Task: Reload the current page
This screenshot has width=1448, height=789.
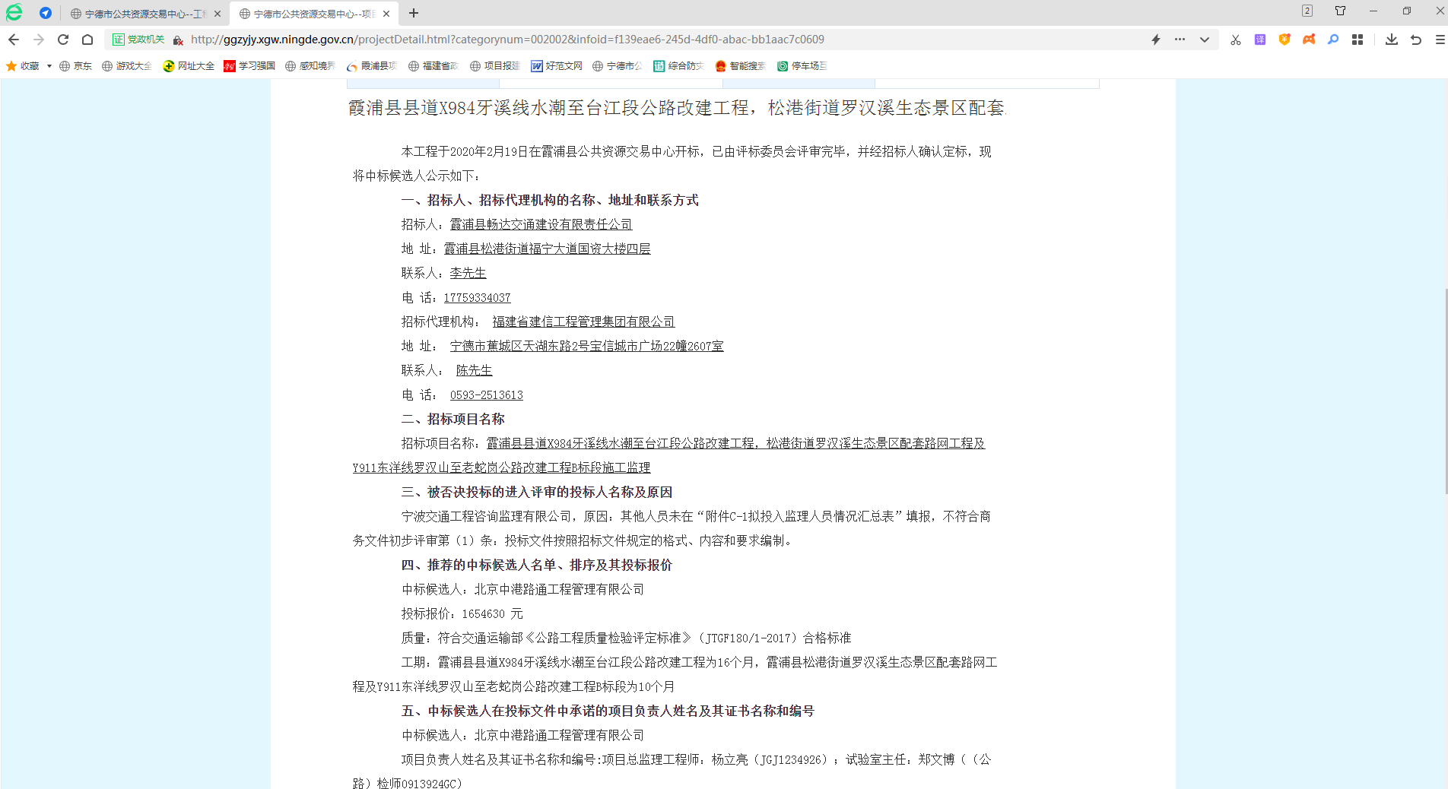Action: pos(63,40)
